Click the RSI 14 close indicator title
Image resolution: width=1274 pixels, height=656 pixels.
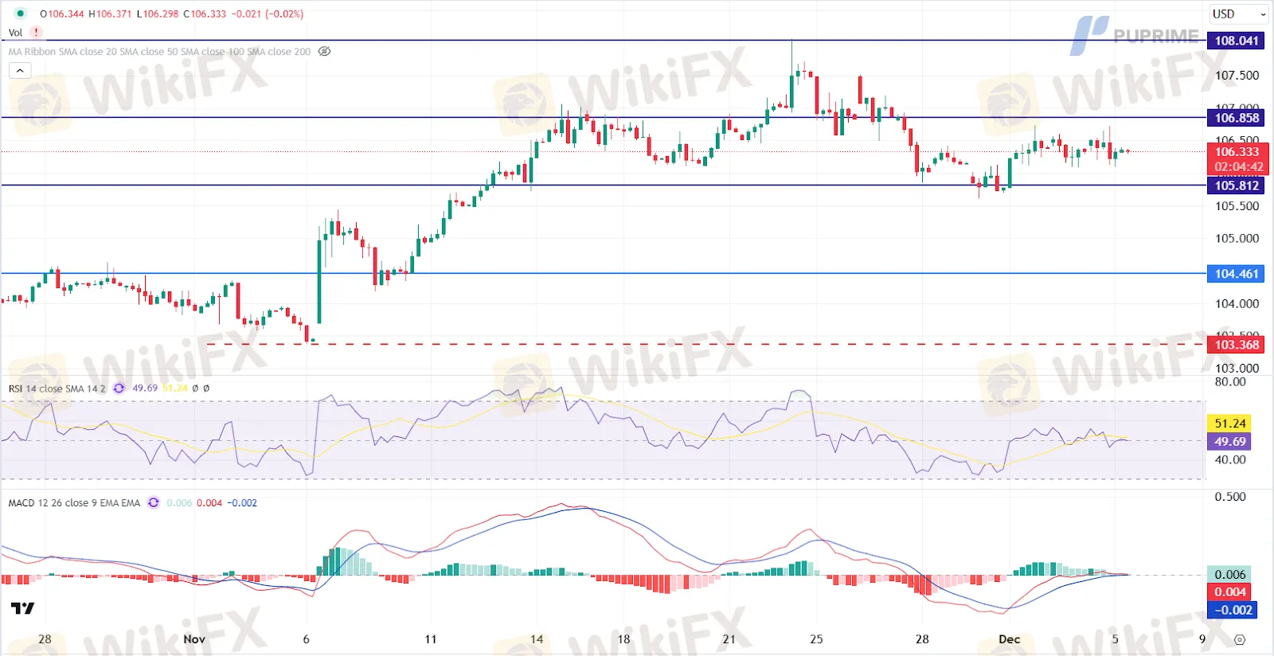pyautogui.click(x=57, y=389)
